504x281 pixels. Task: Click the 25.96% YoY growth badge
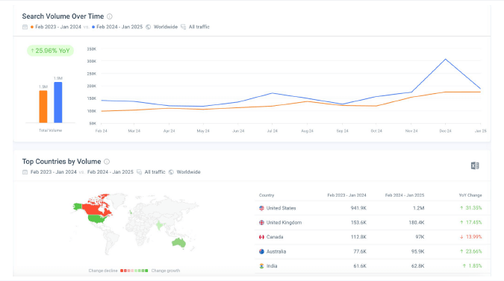[x=51, y=51]
